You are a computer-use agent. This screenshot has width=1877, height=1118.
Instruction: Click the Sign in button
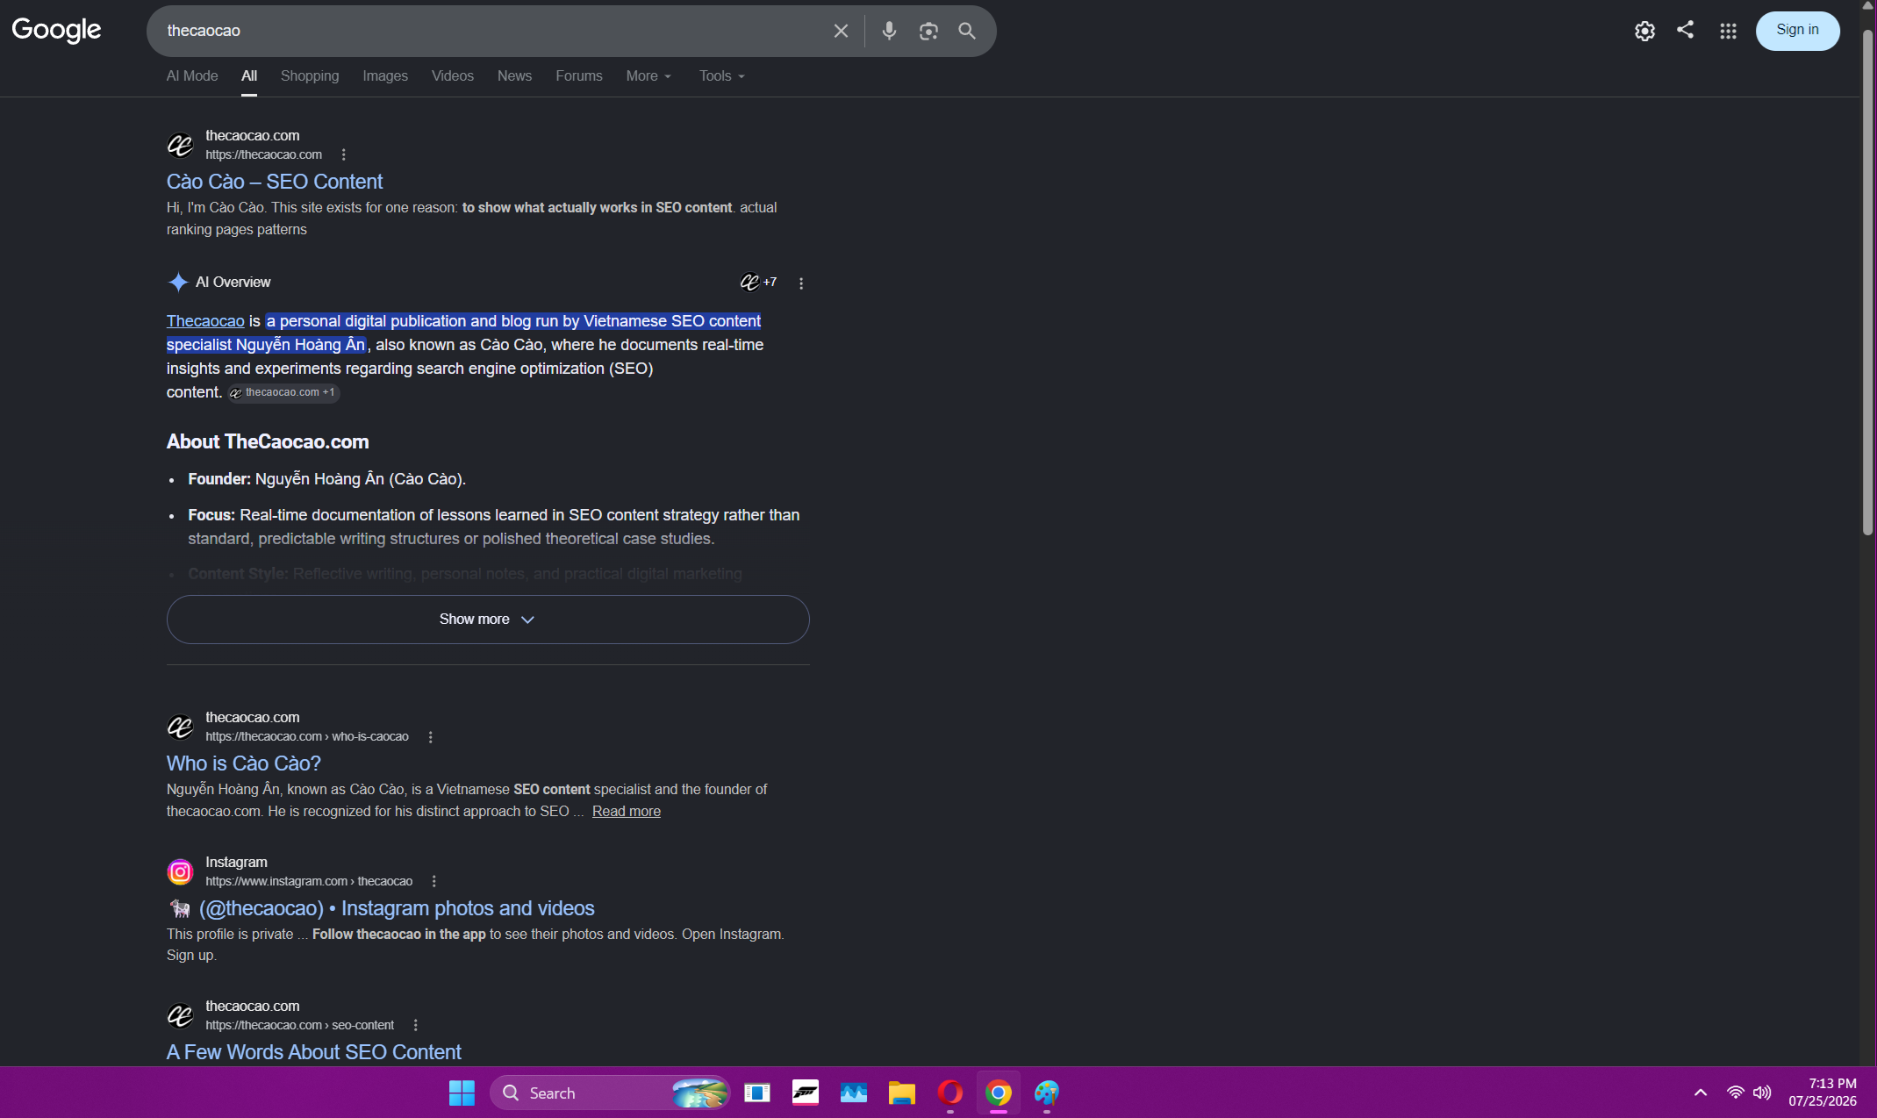coord(1797,31)
